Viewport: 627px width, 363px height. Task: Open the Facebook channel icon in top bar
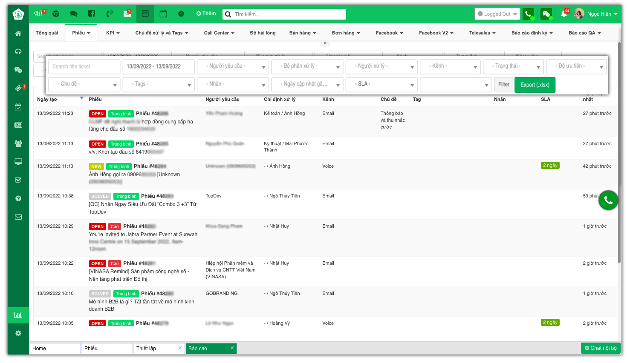click(x=92, y=14)
